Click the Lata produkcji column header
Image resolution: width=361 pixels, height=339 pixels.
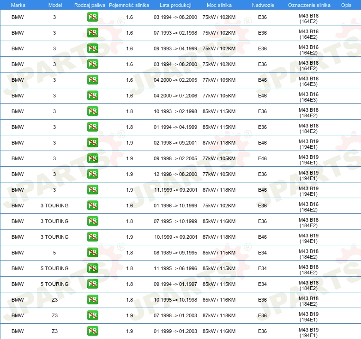tap(175, 5)
